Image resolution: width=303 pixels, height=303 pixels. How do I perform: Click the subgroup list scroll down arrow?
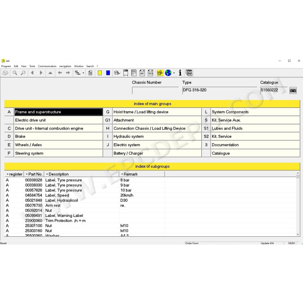click(298, 234)
